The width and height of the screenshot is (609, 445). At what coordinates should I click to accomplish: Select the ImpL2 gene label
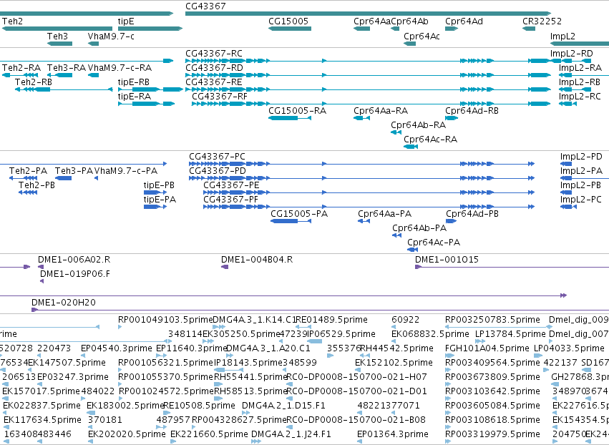click(562, 36)
